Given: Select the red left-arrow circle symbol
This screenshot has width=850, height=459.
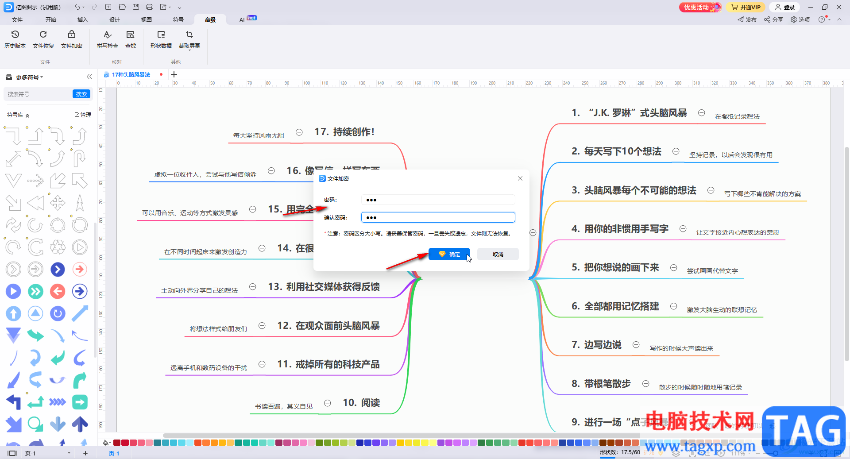Looking at the screenshot, I should (x=58, y=291).
